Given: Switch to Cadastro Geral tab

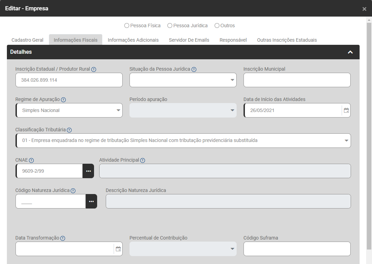Looking at the screenshot, I should coord(28,40).
